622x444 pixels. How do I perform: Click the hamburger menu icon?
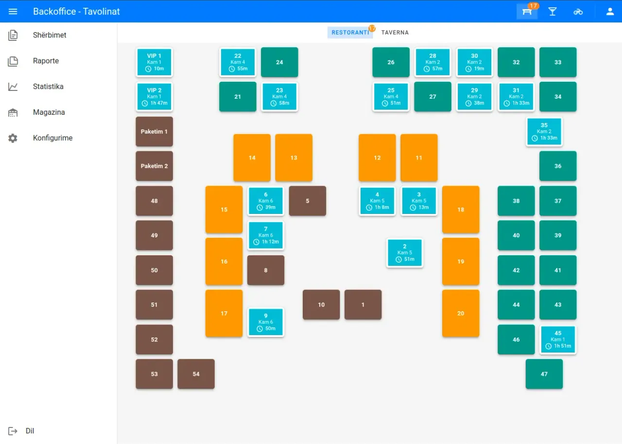[13, 11]
